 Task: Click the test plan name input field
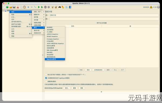(x=104, y=15)
